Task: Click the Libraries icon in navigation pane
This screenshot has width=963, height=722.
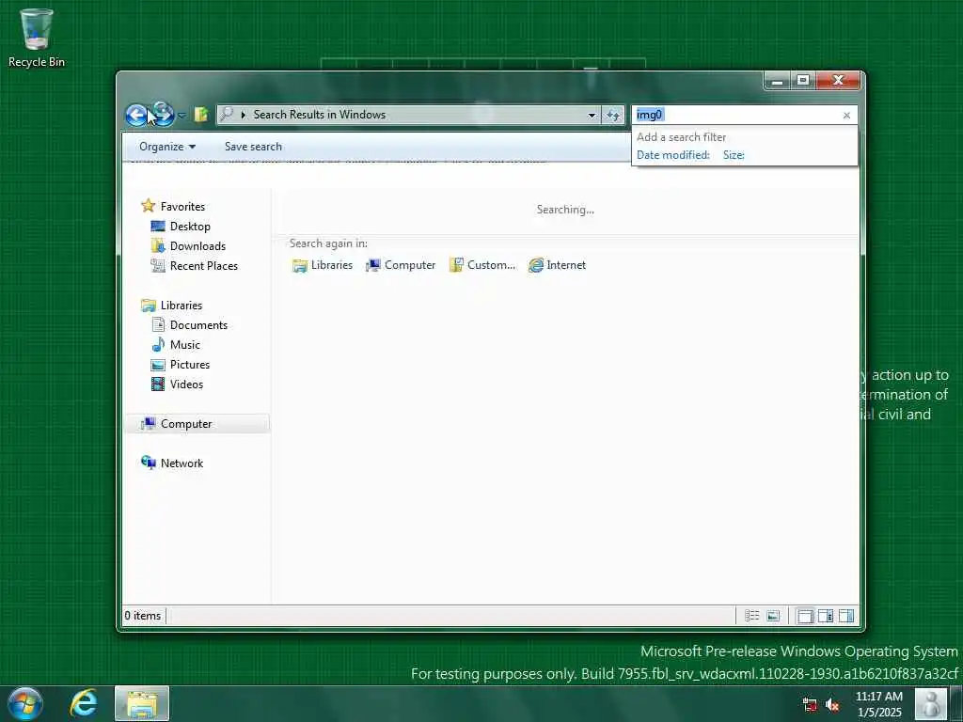Action: pyautogui.click(x=148, y=306)
